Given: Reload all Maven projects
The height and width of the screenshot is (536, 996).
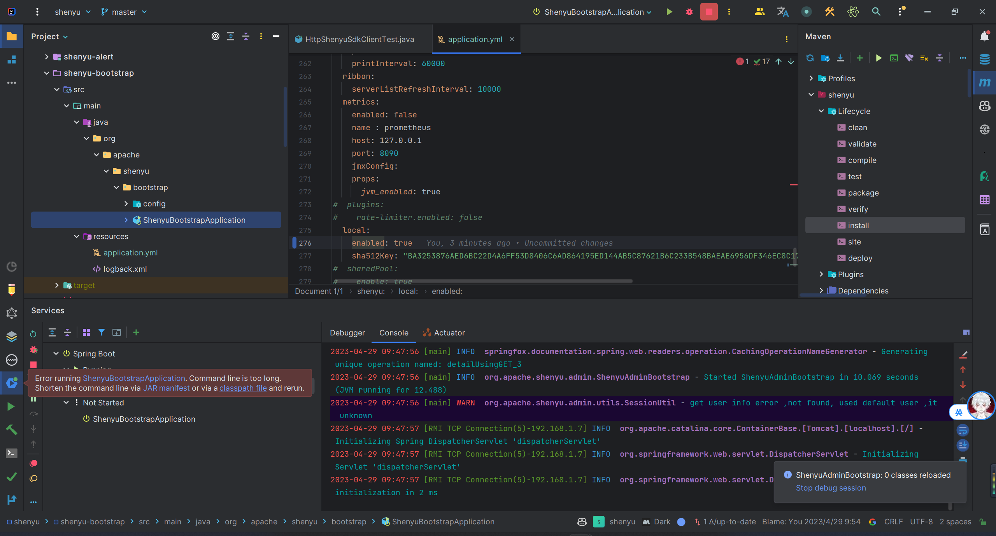Looking at the screenshot, I should tap(810, 58).
